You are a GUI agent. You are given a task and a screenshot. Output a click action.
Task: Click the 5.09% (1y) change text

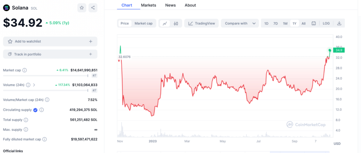(x=57, y=23)
